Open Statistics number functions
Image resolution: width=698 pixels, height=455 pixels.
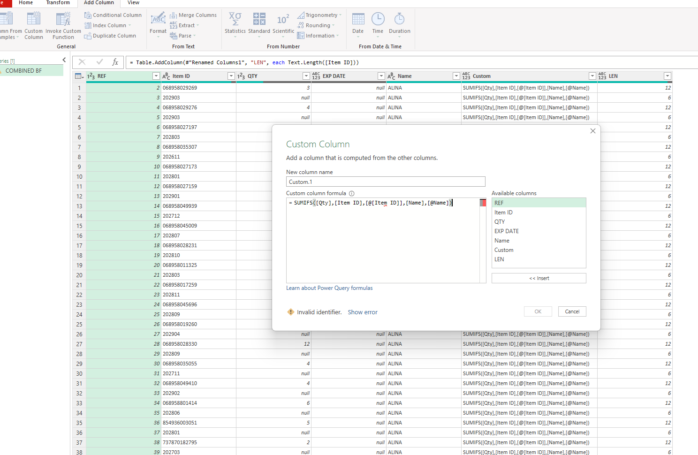tap(235, 25)
